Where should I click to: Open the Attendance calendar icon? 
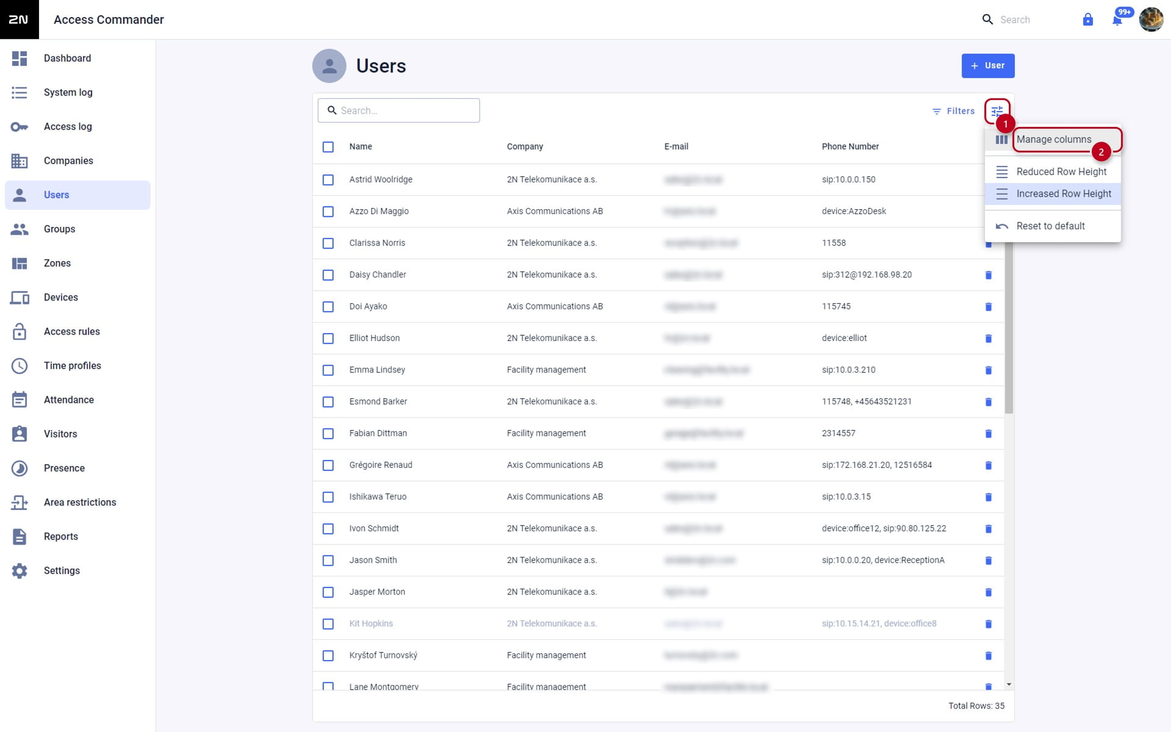pos(20,400)
